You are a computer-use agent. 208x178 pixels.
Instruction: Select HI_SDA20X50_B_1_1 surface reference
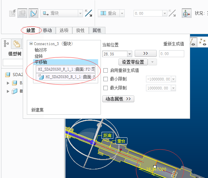click(x=65, y=77)
